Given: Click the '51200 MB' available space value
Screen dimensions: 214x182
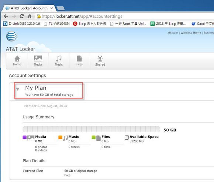Looking at the screenshot, I should click(x=137, y=141).
